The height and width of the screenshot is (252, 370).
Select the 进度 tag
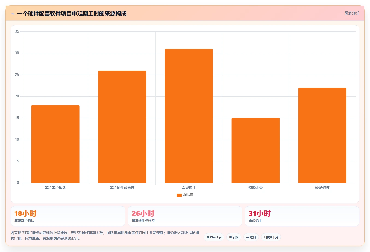point(251,237)
